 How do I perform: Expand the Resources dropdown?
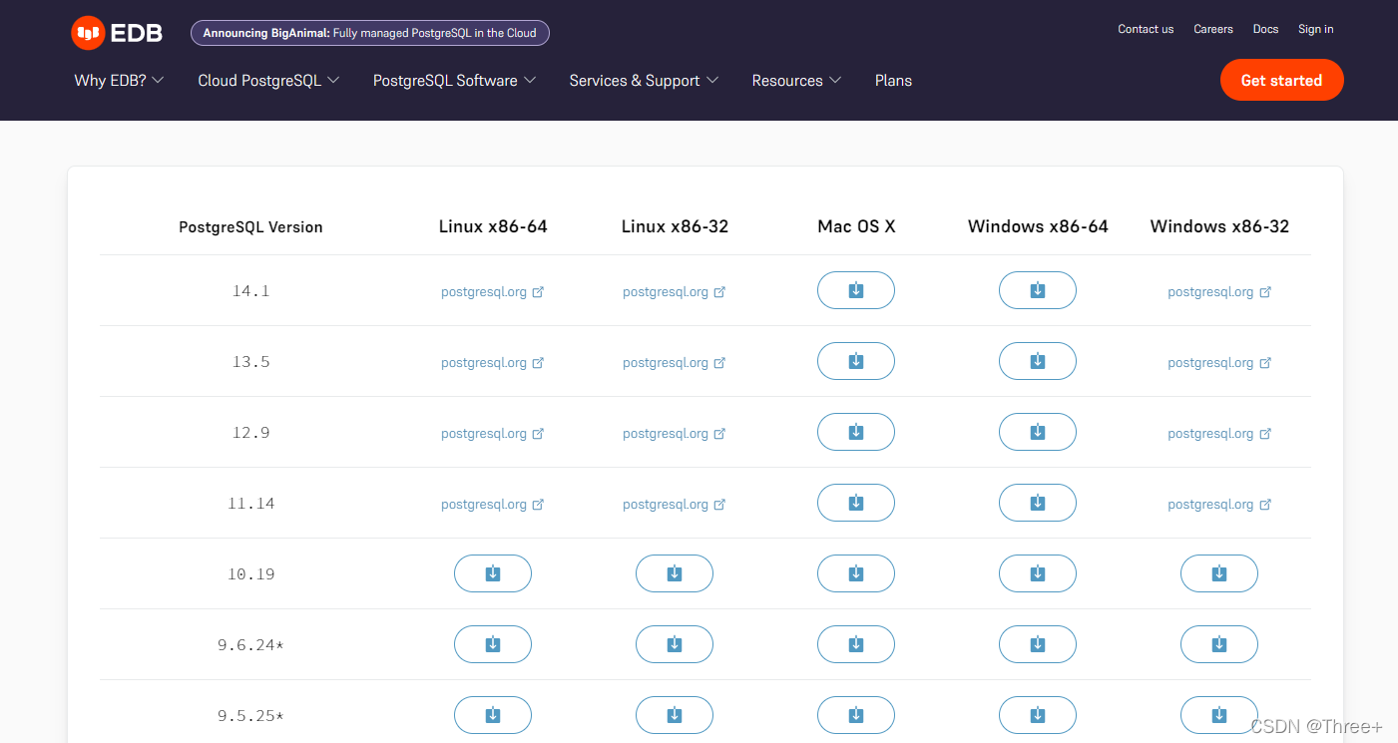pyautogui.click(x=795, y=80)
